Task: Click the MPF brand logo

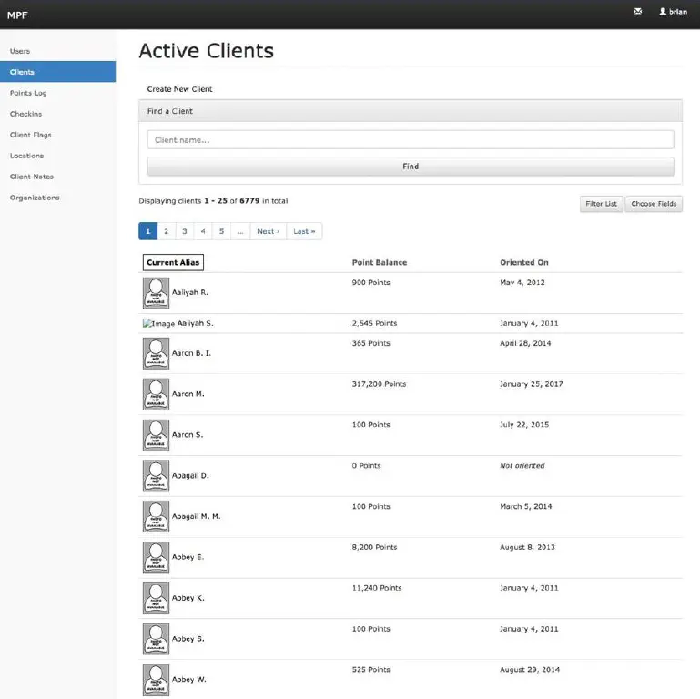Action: 17,15
